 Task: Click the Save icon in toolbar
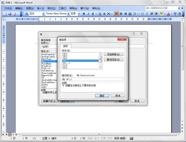click(10, 14)
